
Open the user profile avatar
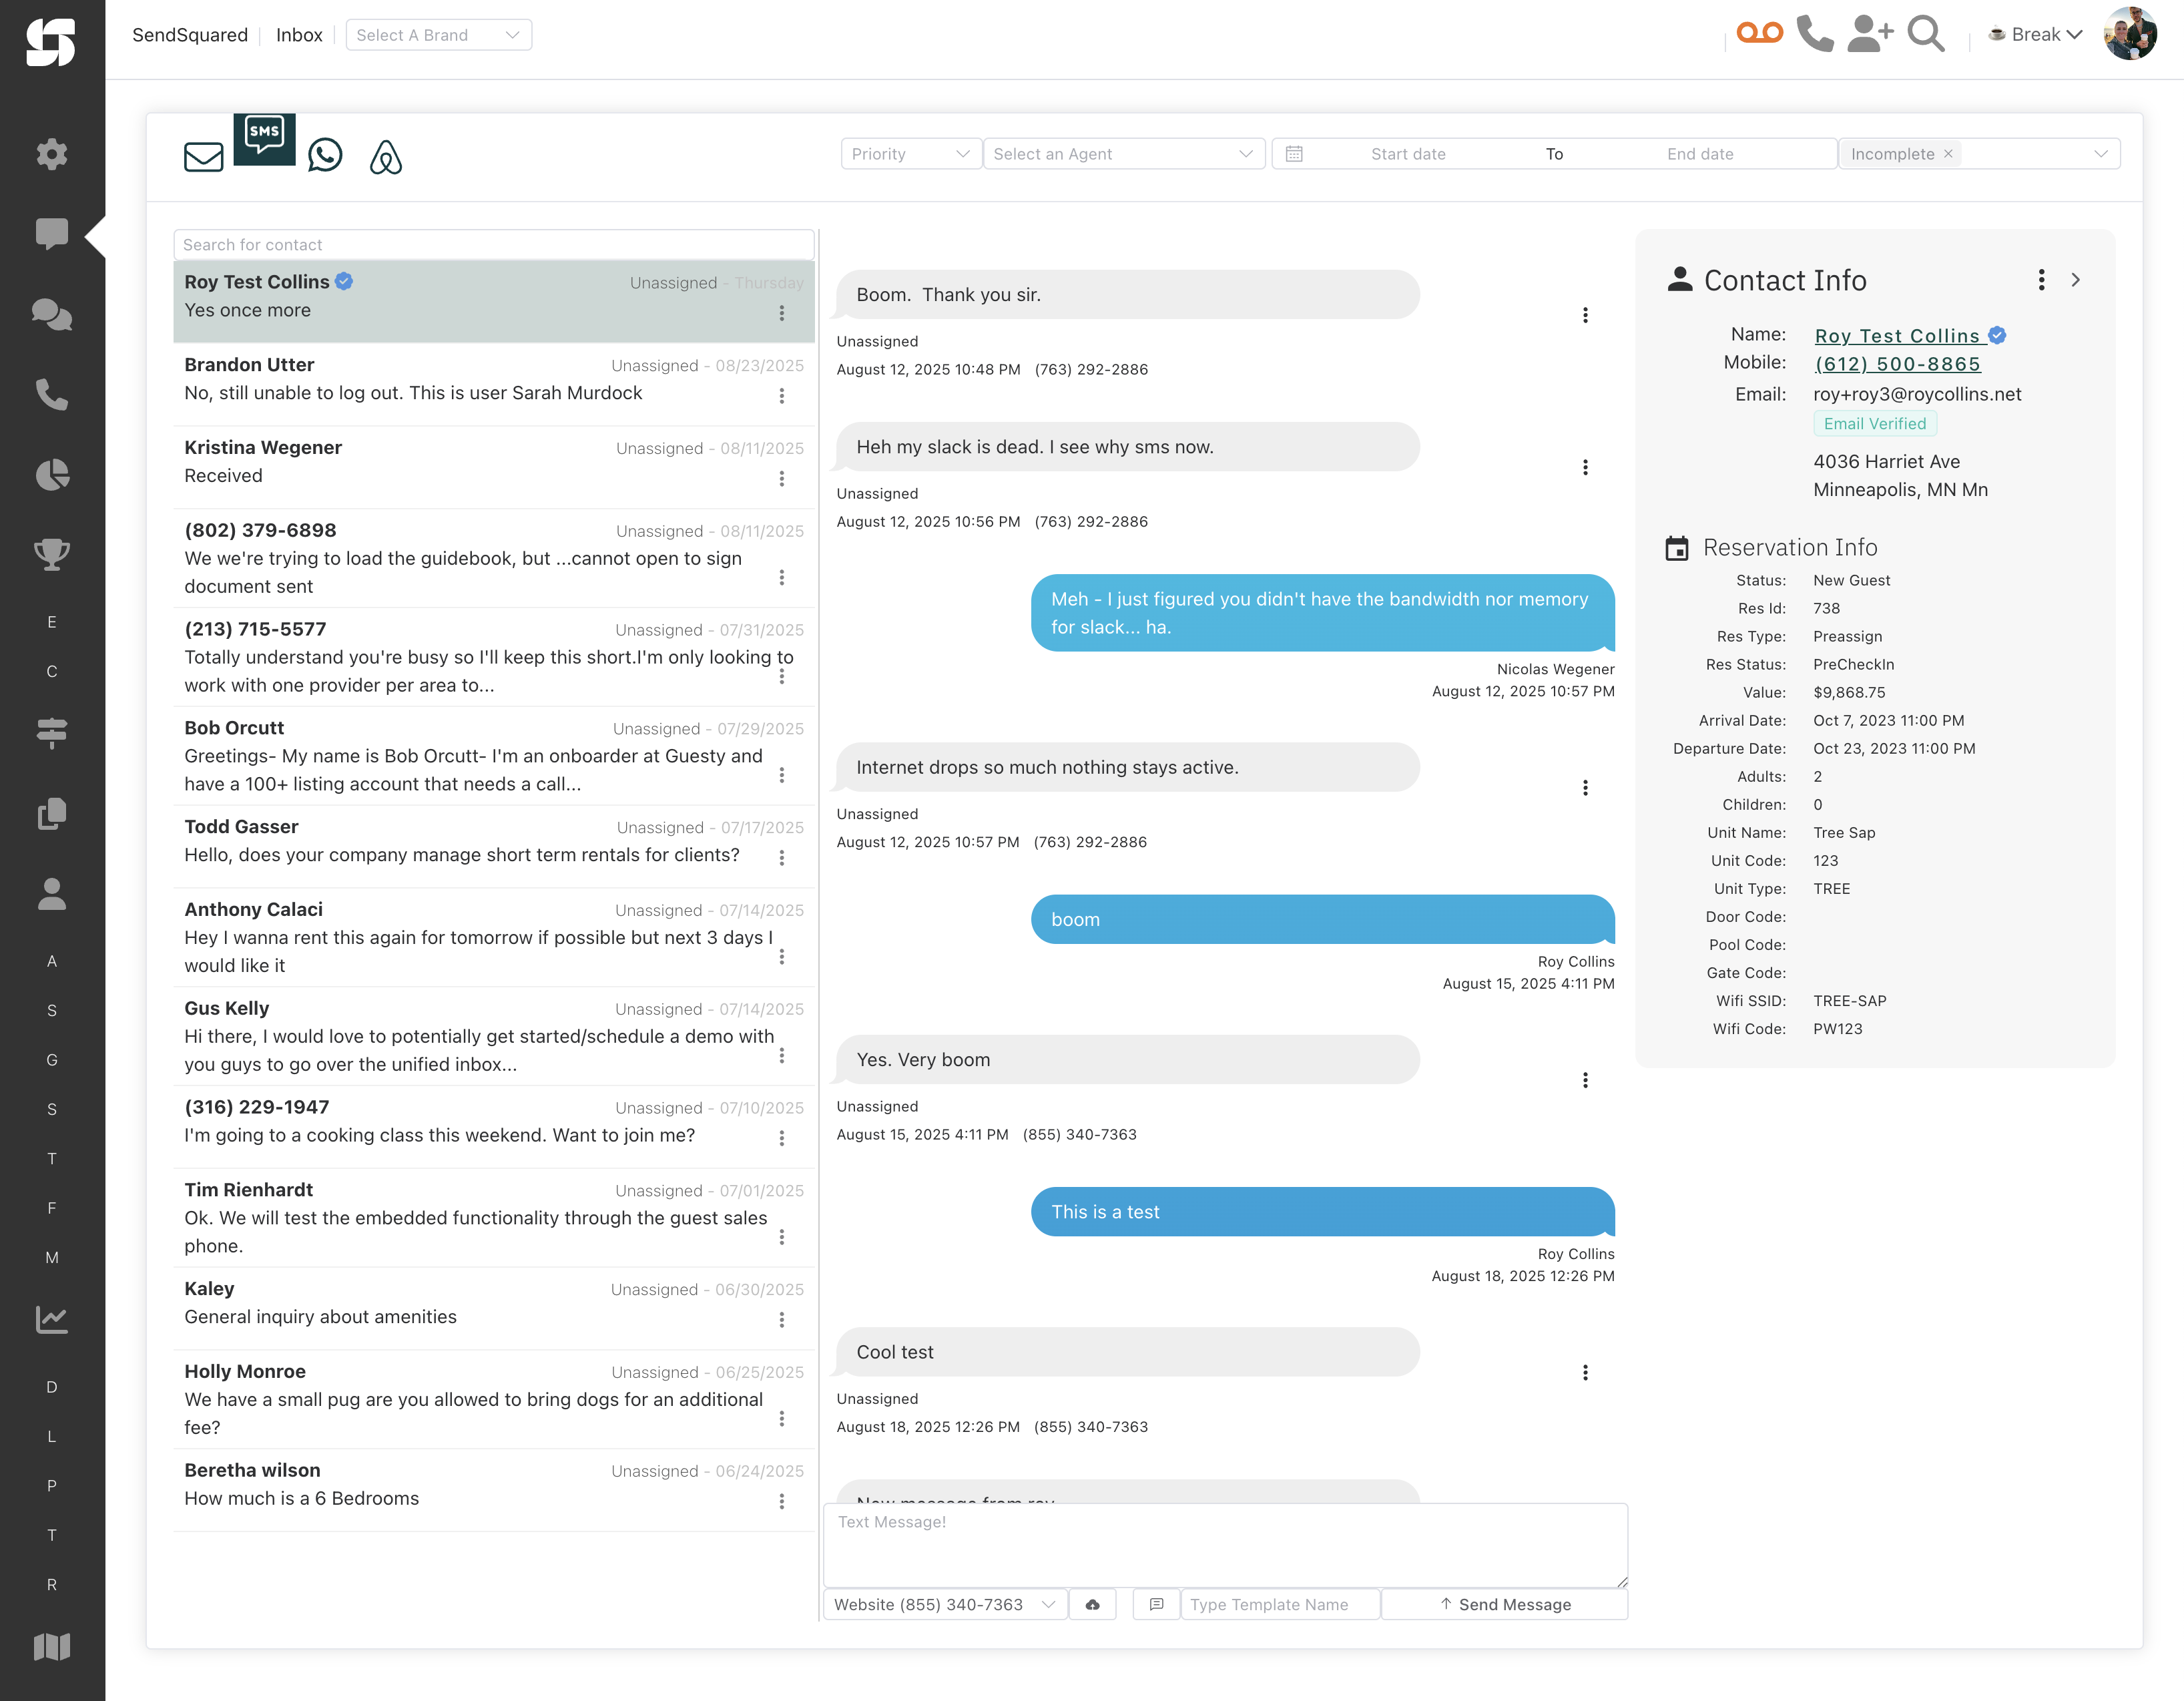point(2130,34)
